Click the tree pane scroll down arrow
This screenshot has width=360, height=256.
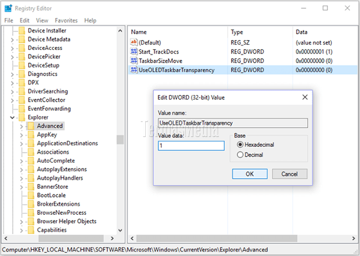tap(120, 230)
